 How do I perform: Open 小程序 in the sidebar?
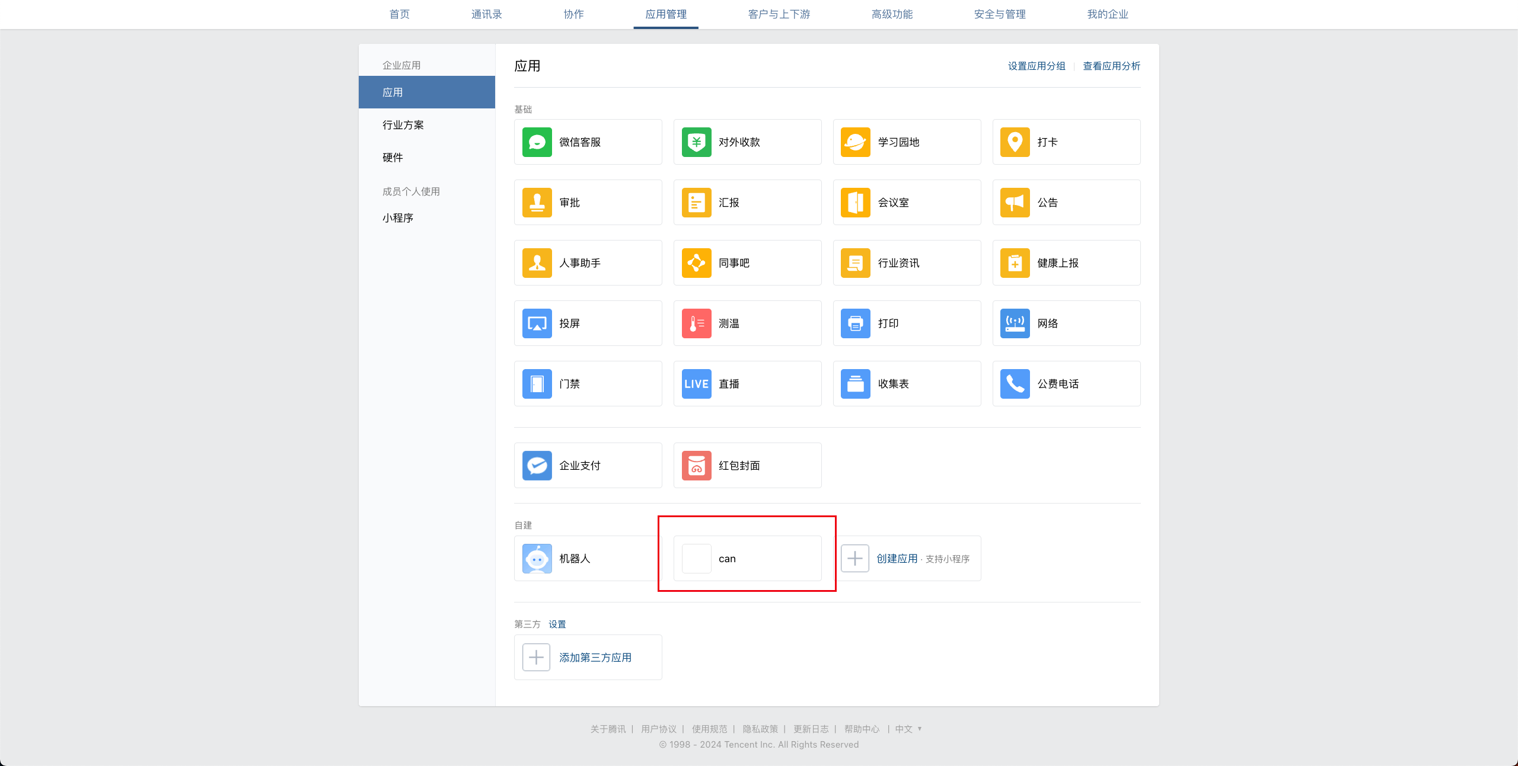pyautogui.click(x=398, y=218)
